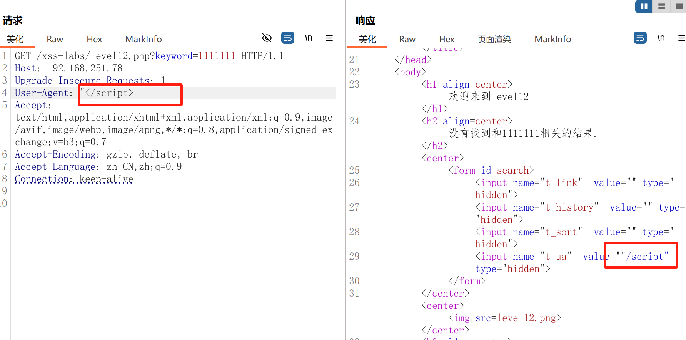Click response line number 29

(354, 257)
